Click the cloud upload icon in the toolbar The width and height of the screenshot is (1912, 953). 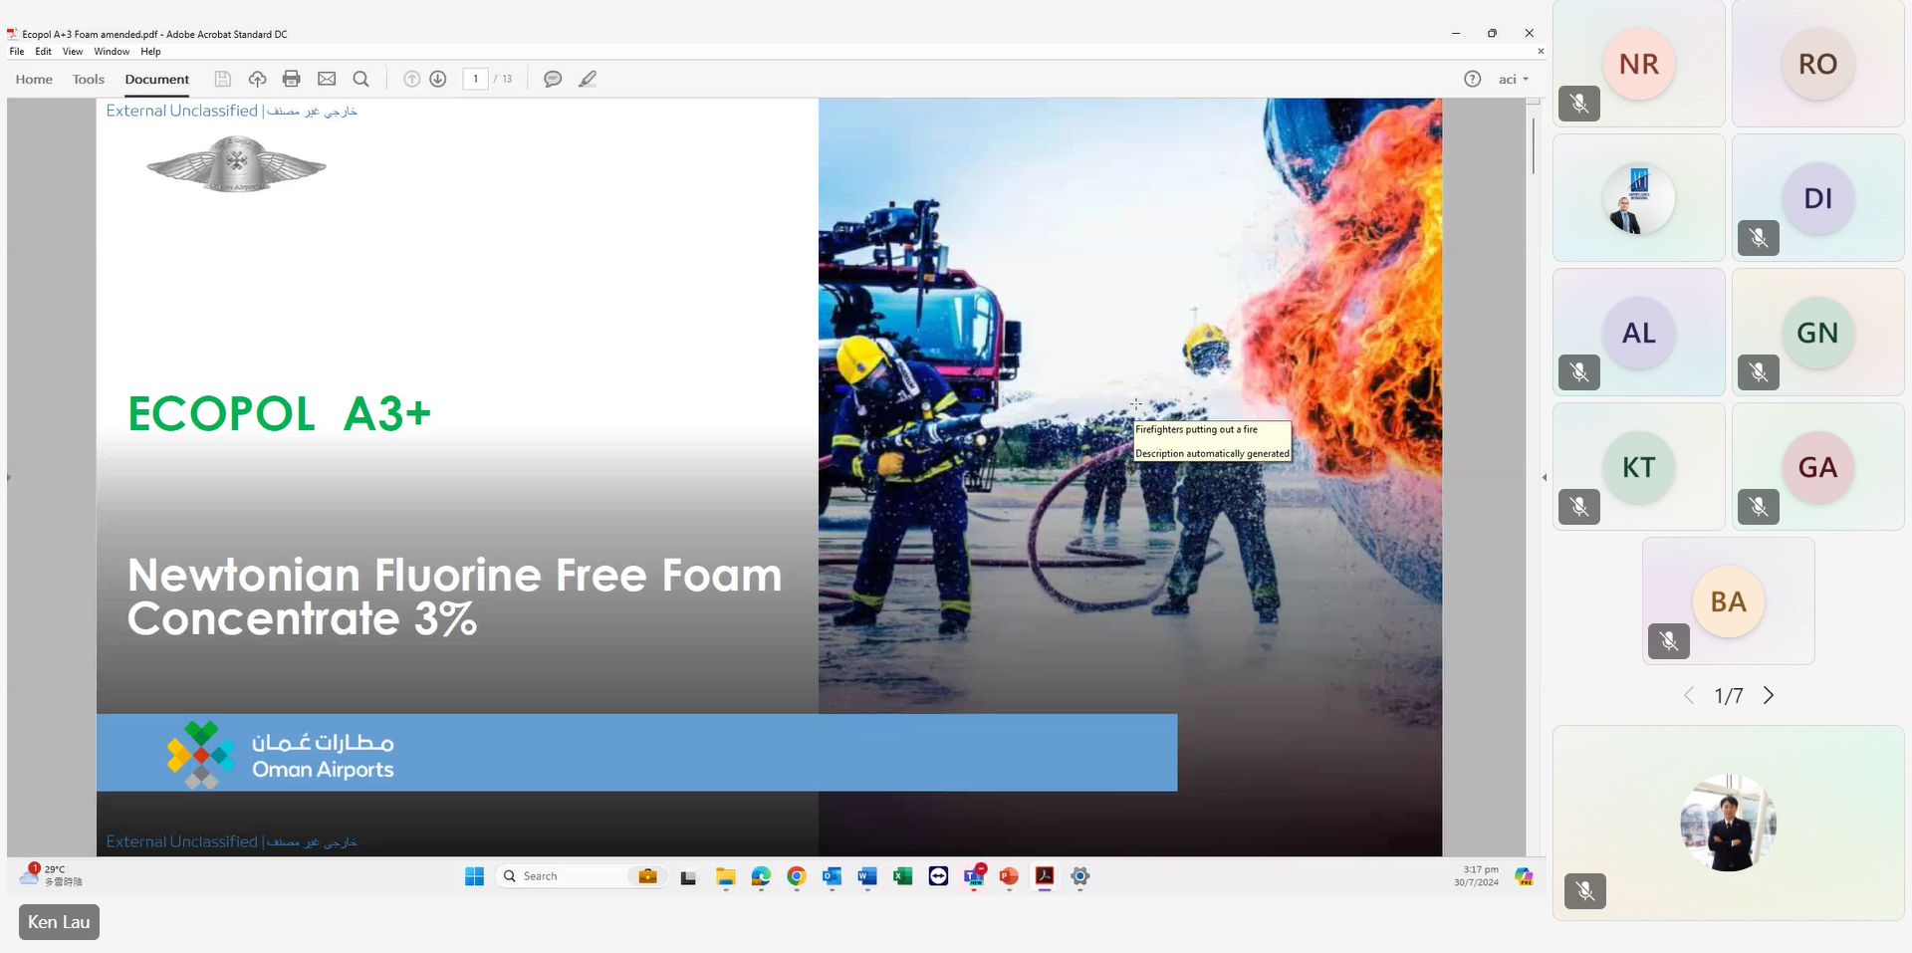(257, 79)
